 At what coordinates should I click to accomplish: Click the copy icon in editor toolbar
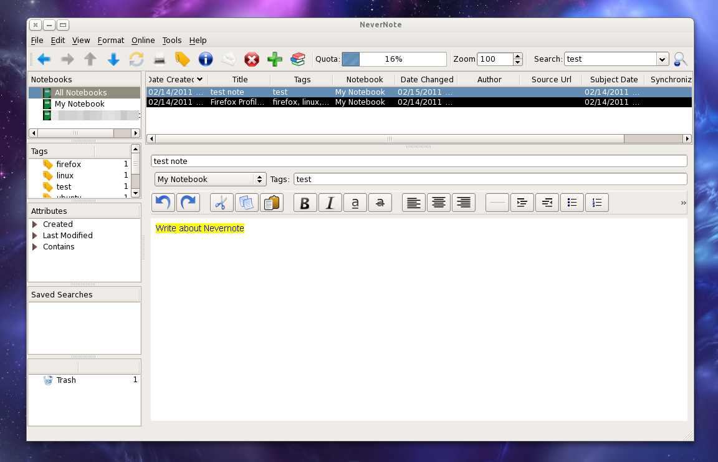coord(246,203)
